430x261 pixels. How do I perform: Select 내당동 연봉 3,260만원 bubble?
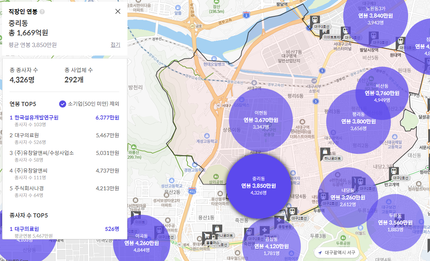click(348, 197)
